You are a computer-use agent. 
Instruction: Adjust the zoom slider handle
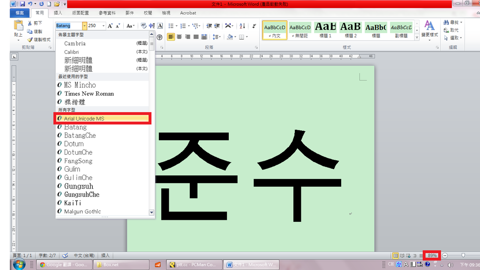tap(463, 255)
